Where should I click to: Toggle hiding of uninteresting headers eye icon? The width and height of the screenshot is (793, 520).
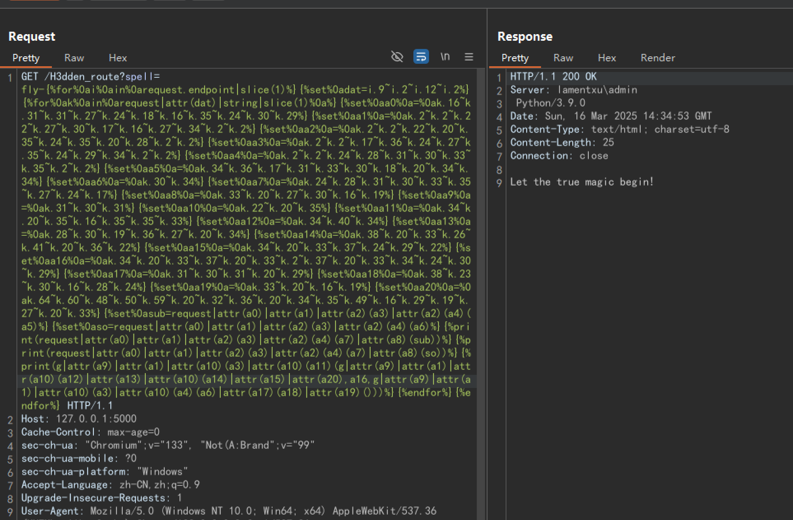[397, 57]
